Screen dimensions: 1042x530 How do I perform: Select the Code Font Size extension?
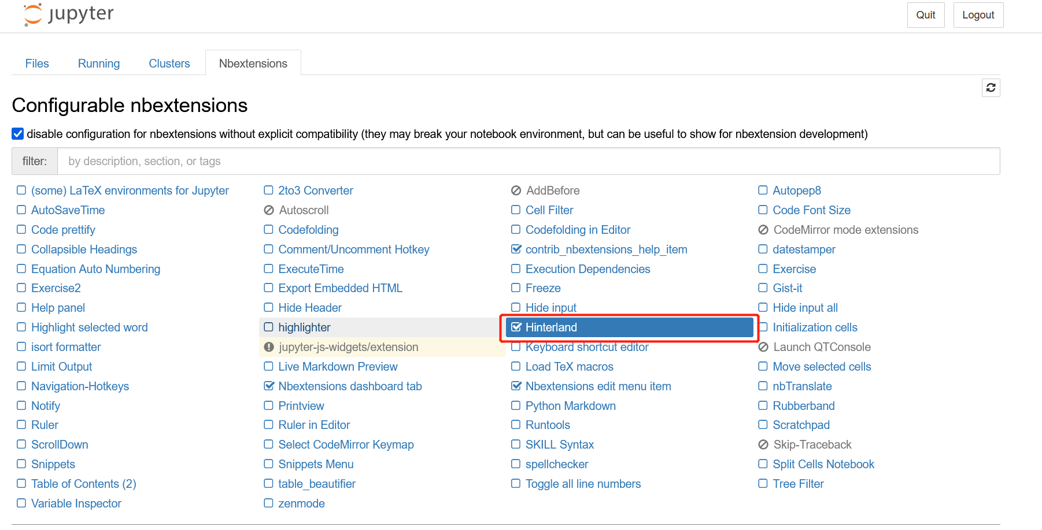pos(812,210)
